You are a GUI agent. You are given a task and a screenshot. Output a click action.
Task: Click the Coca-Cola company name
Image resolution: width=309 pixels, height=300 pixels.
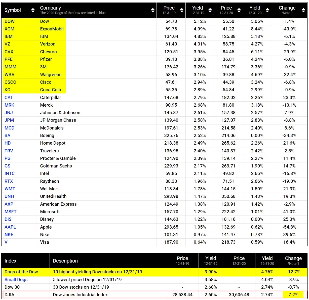51,90
